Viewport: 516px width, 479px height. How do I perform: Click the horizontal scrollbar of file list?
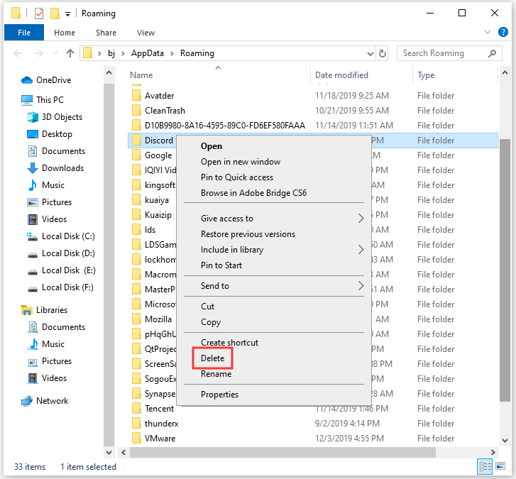pos(282,452)
